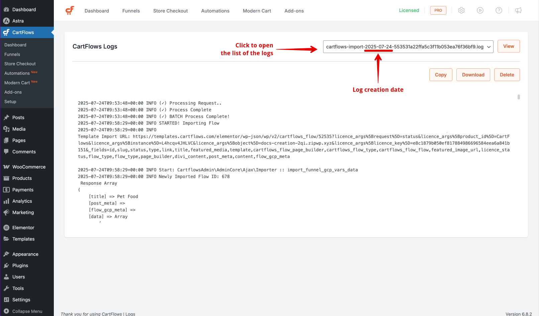Click the Delete log button
The height and width of the screenshot is (316, 539).
pyautogui.click(x=507, y=75)
